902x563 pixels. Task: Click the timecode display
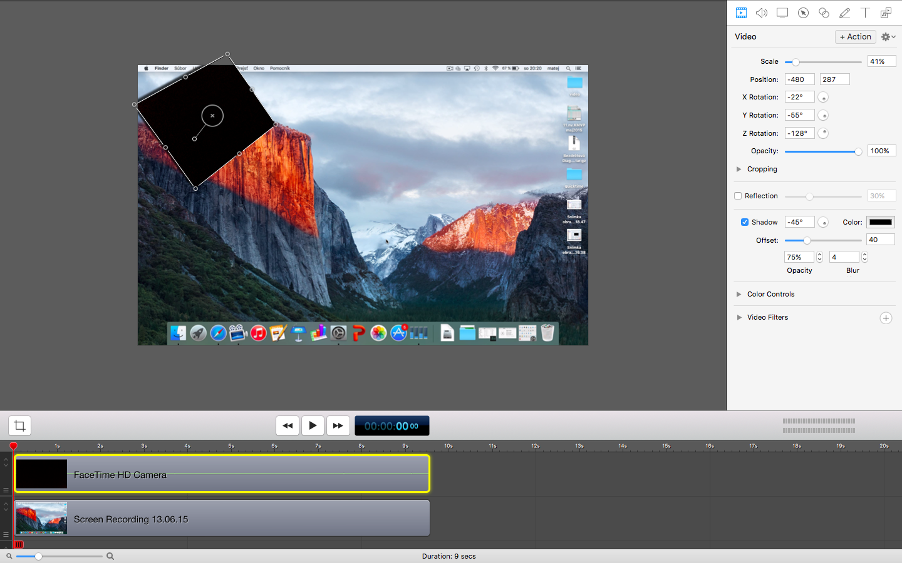(392, 426)
